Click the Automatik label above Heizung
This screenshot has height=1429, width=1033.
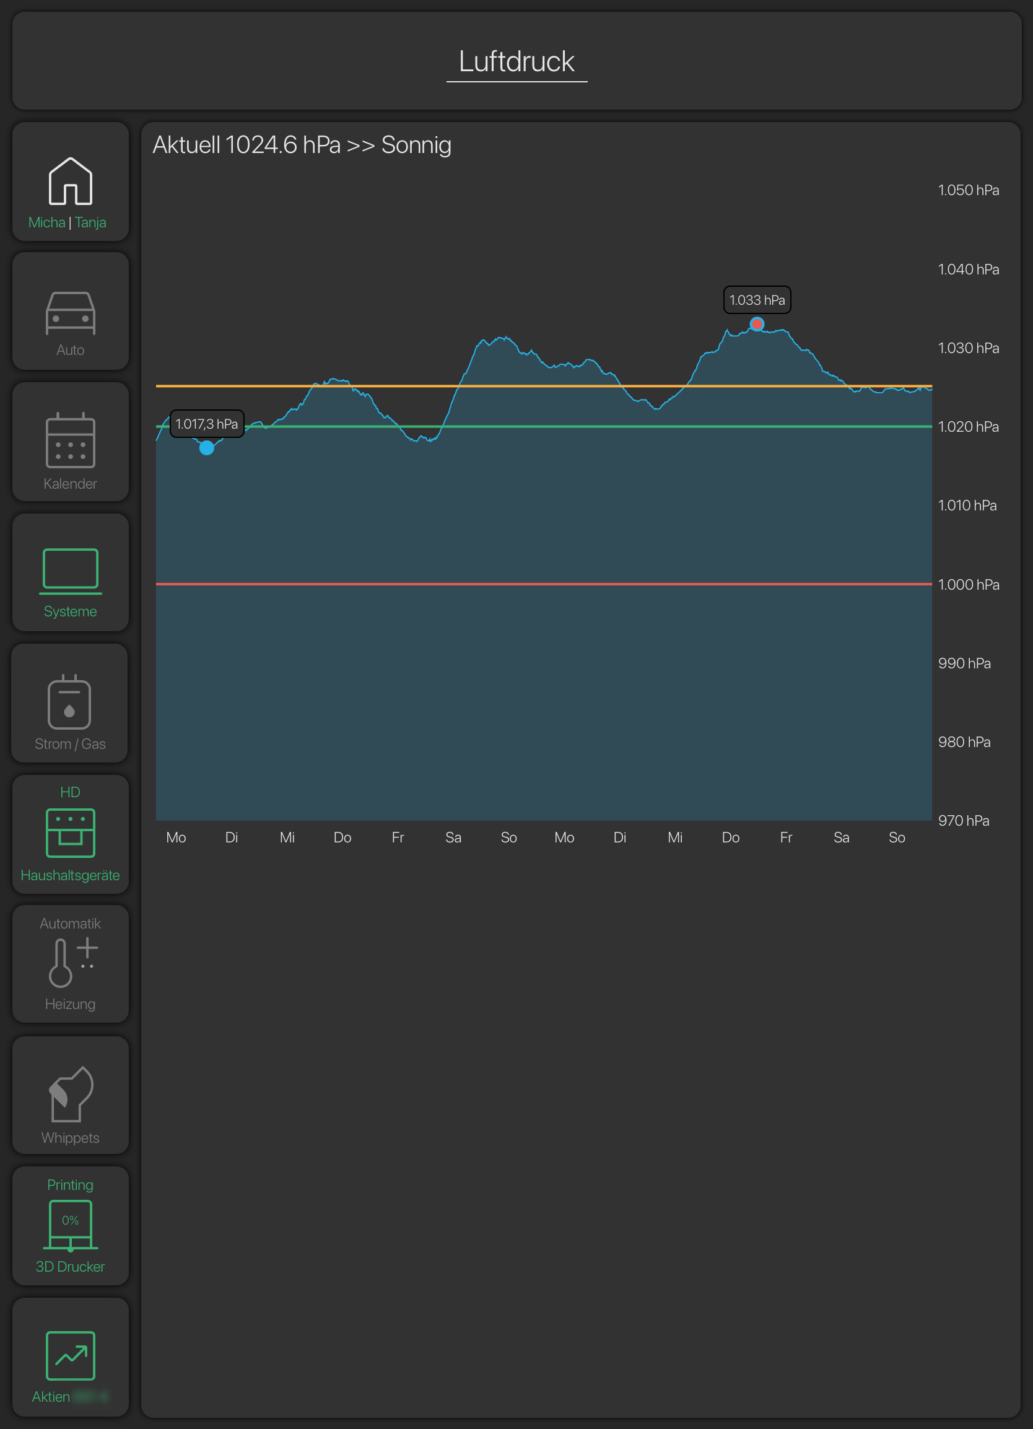[x=71, y=924]
